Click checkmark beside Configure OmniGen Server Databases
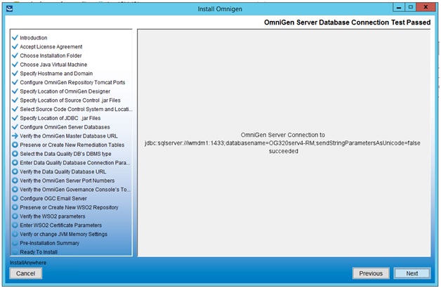Screen dimensions: 441x288 (15, 127)
